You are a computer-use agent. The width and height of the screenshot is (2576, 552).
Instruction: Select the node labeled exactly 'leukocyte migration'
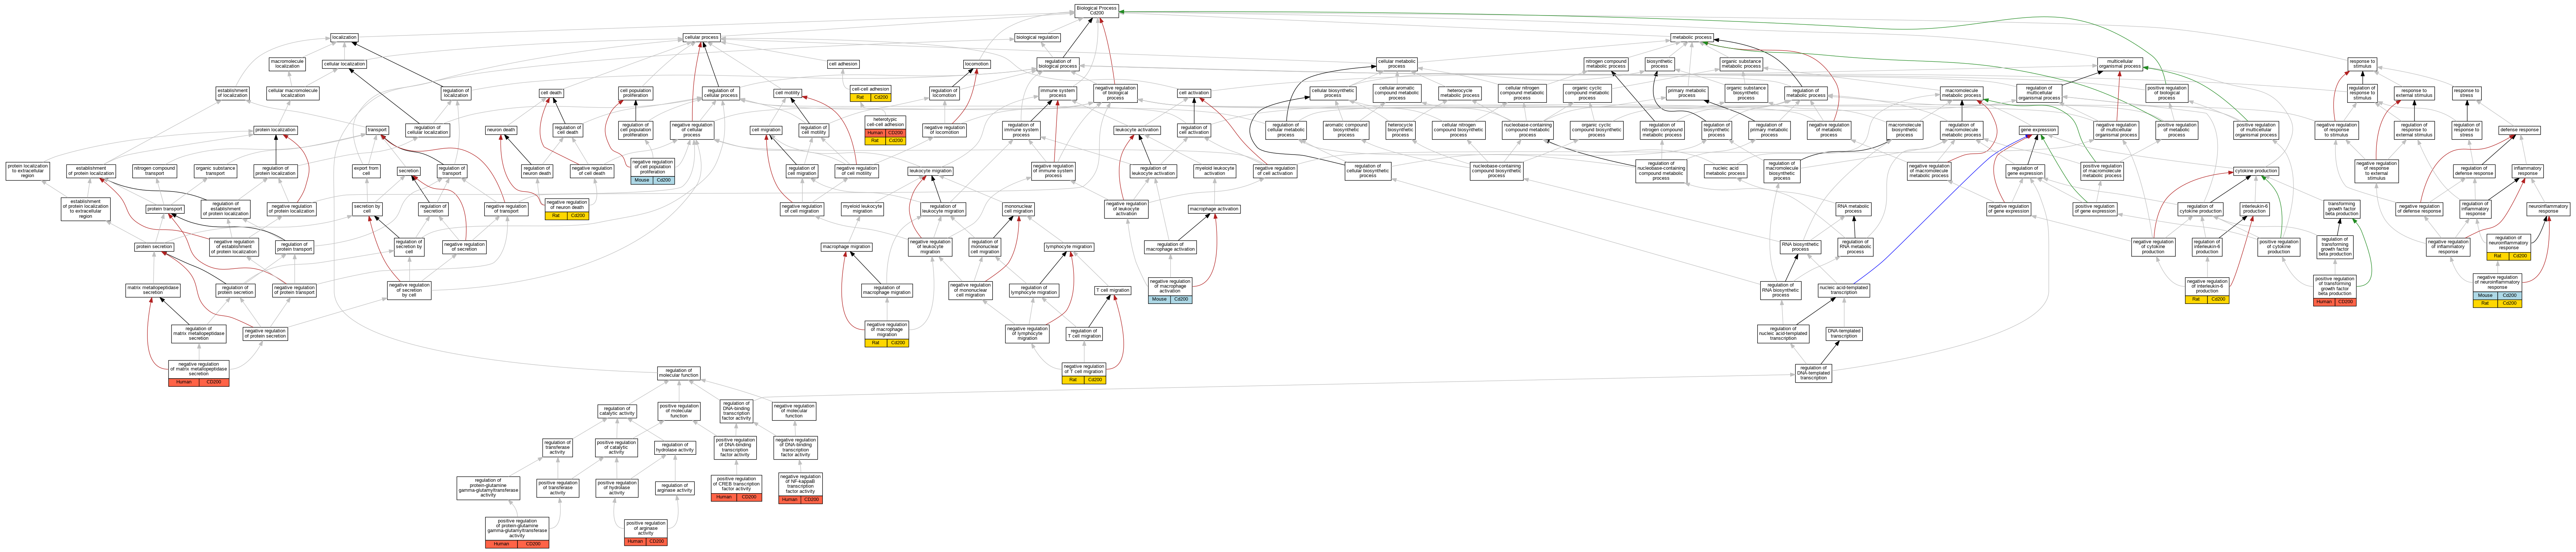click(930, 171)
